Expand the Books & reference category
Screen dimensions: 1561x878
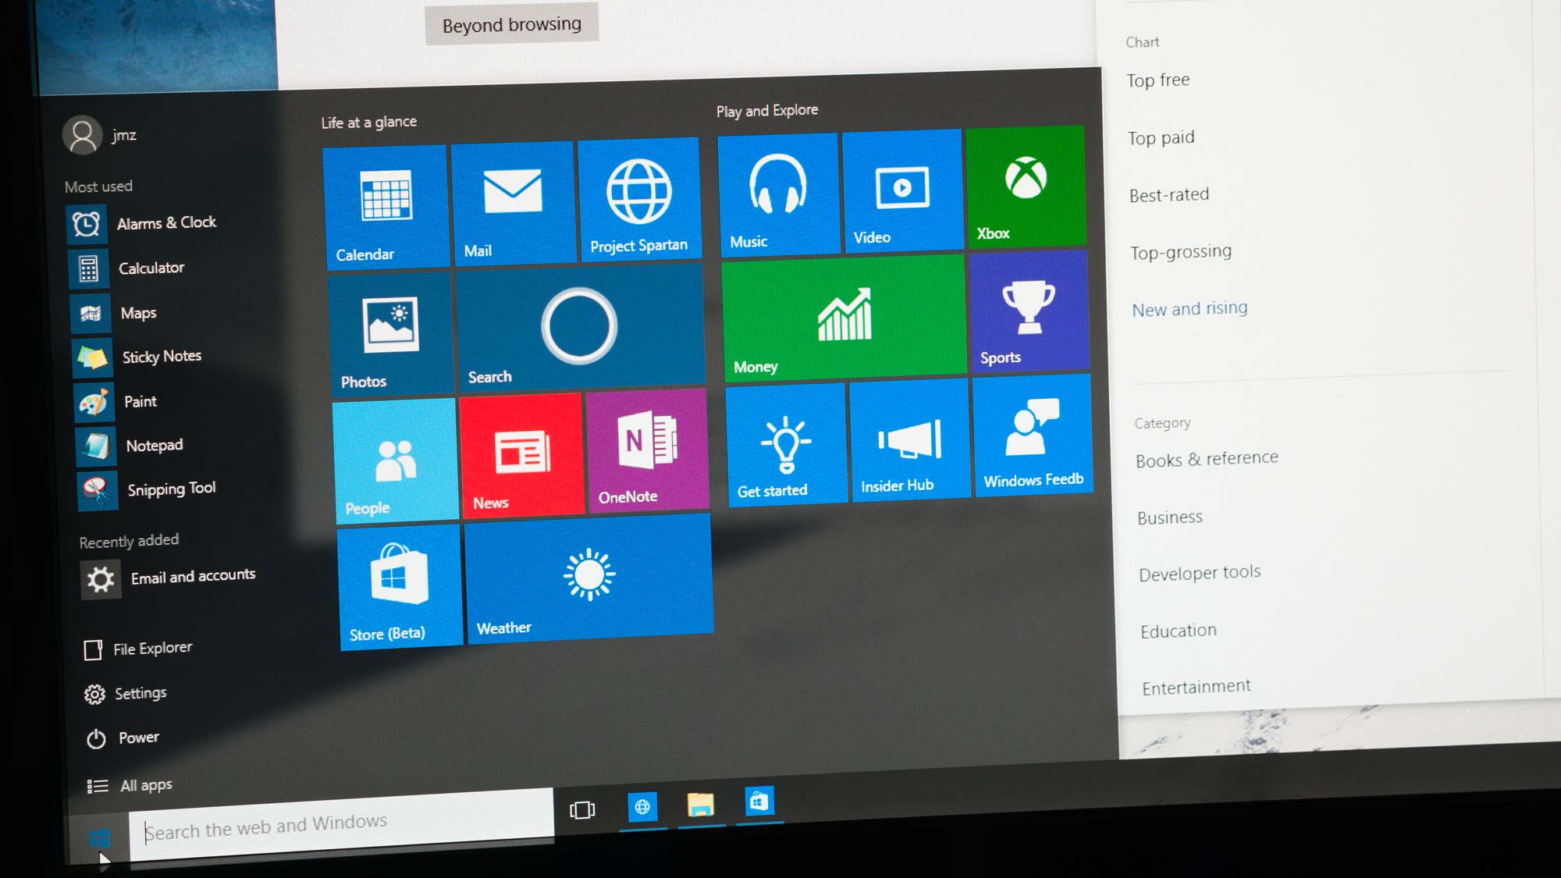click(1205, 458)
